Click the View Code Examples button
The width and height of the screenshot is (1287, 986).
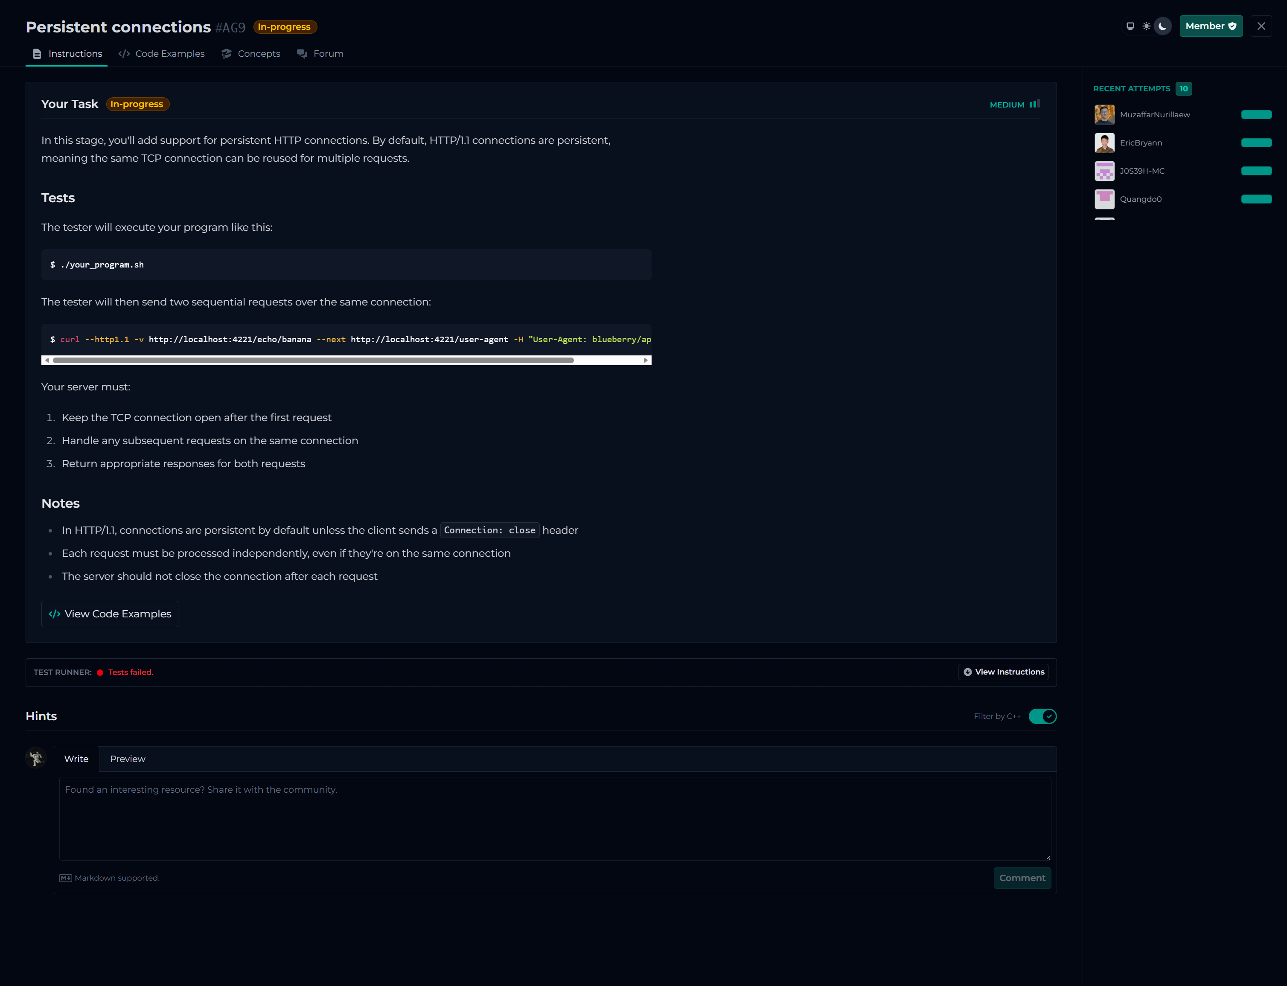(x=110, y=614)
